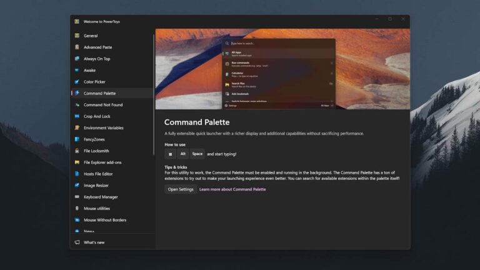Viewport: 480px width, 270px height.
Task: Open Color Picker page
Action: (112, 82)
